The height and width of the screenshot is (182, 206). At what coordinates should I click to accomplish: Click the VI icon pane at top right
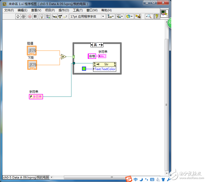pyautogui.click(x=164, y=14)
